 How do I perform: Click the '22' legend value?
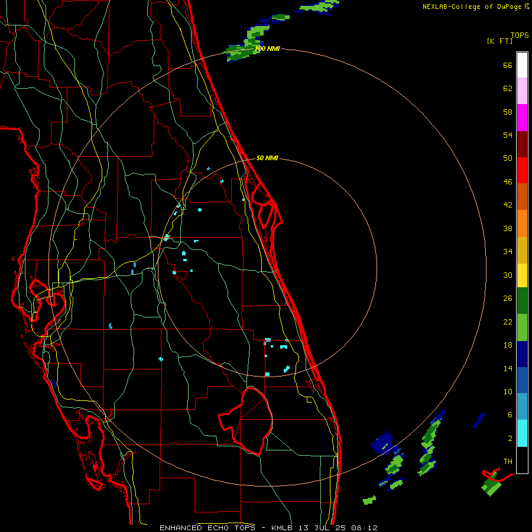point(508,322)
